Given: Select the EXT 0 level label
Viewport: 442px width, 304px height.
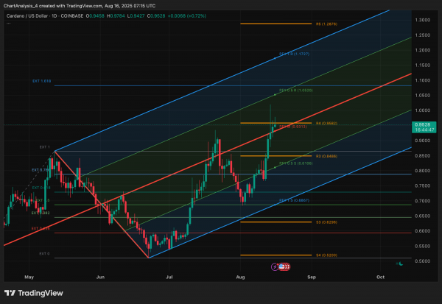Looking at the screenshot, I should [x=44, y=254].
